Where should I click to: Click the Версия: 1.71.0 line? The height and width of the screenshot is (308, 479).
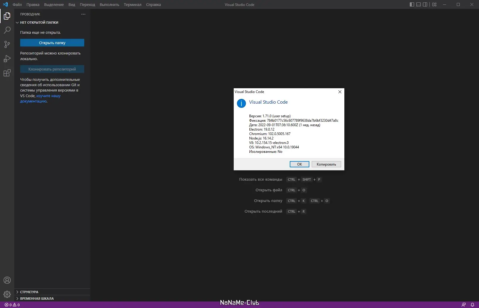click(270, 116)
